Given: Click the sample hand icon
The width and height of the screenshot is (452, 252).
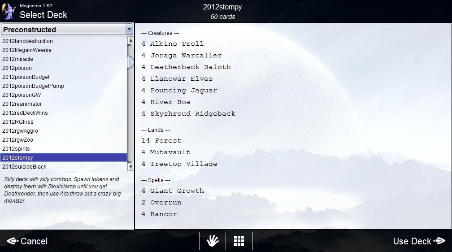Looking at the screenshot, I should coord(213,241).
